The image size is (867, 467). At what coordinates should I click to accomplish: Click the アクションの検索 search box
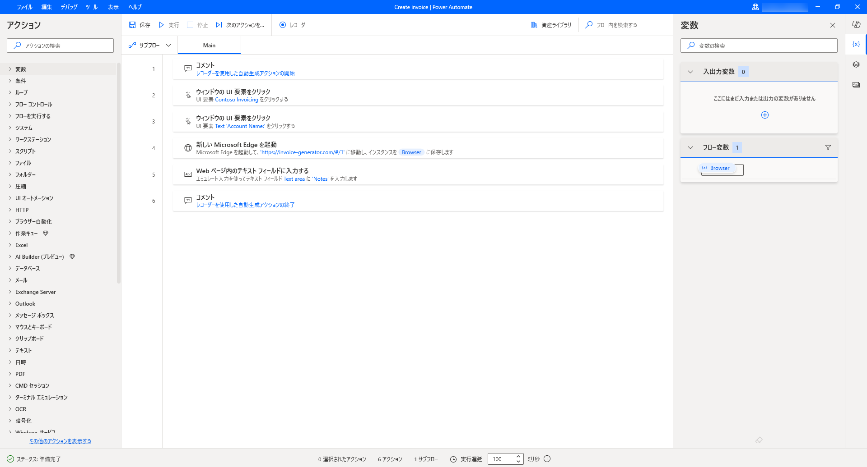(60, 46)
